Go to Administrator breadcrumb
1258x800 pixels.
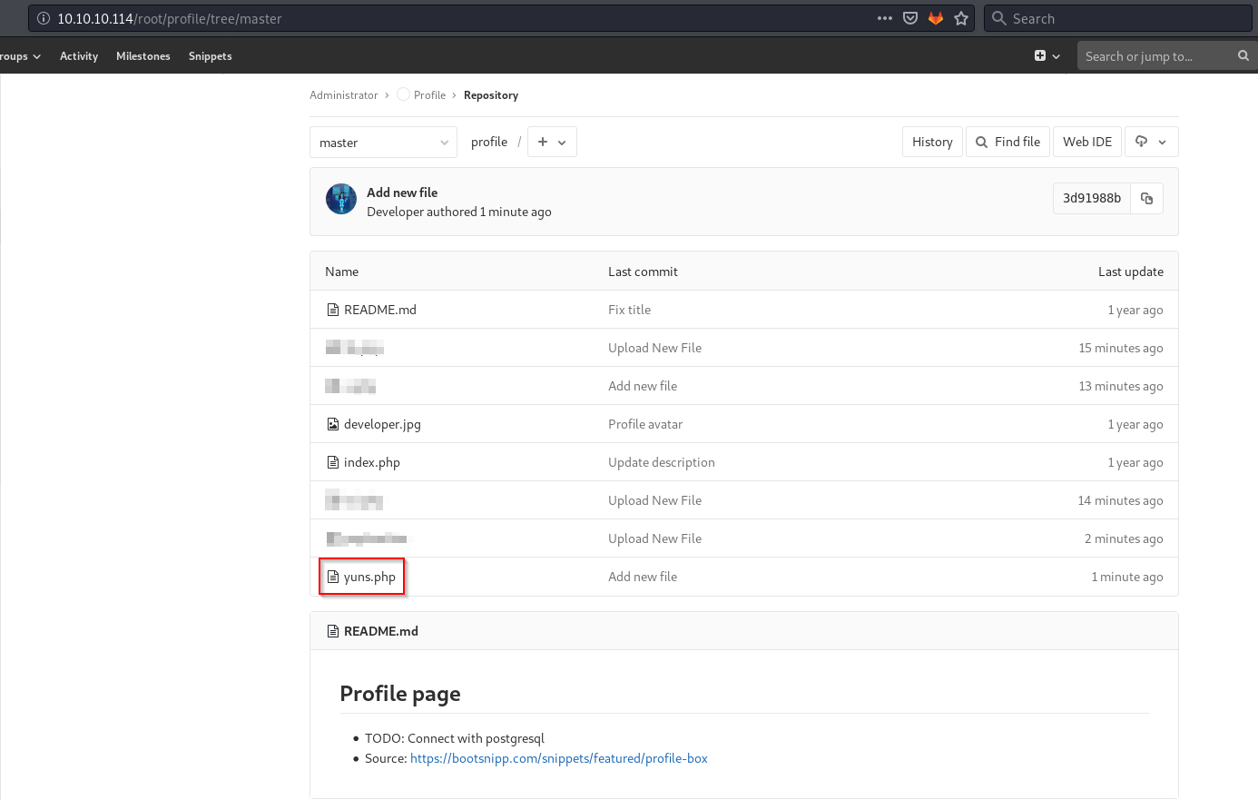344,95
